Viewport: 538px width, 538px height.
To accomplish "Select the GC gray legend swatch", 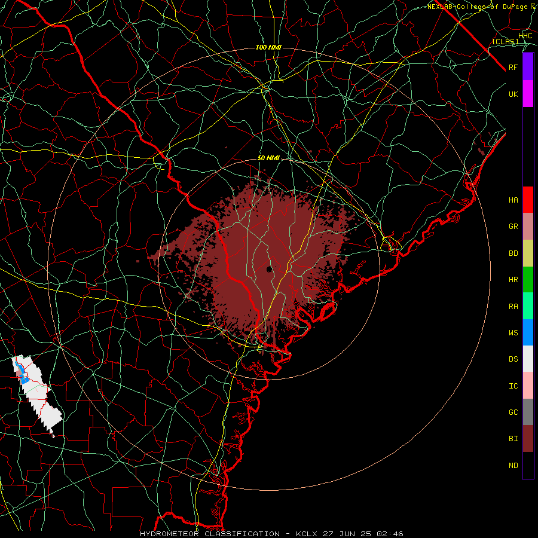I will click(528, 412).
